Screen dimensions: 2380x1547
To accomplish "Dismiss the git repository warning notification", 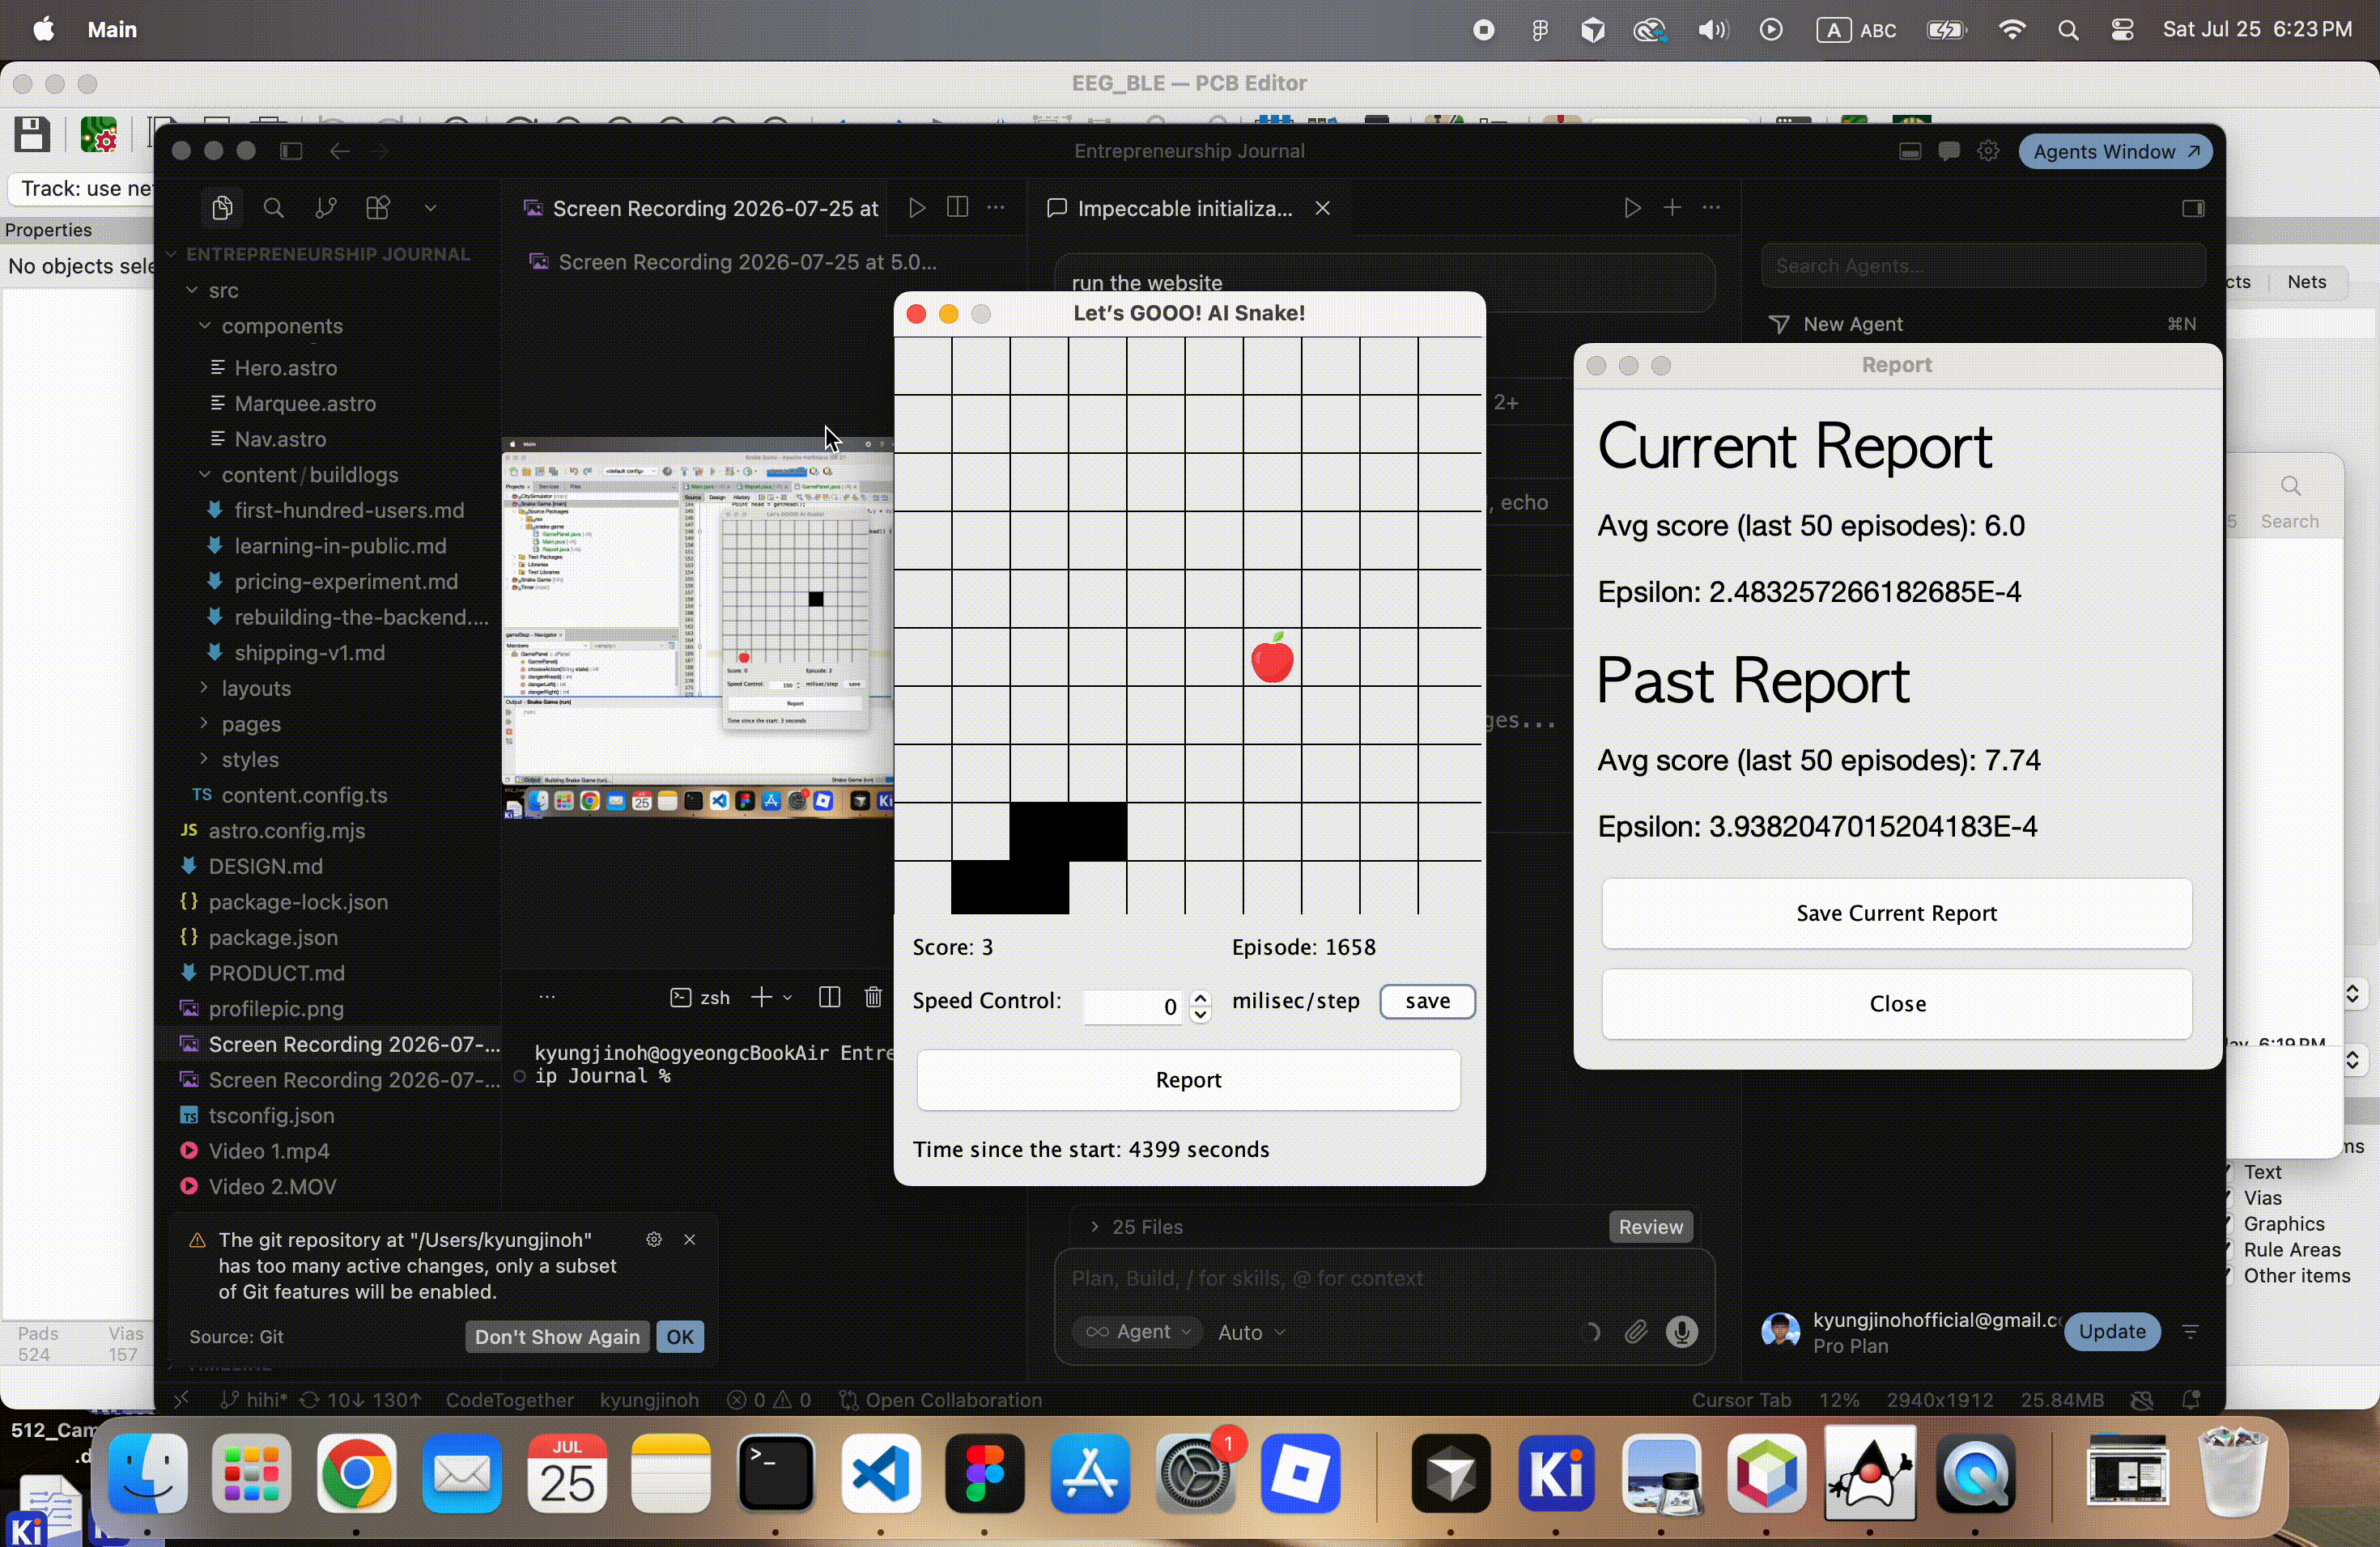I will point(690,1240).
